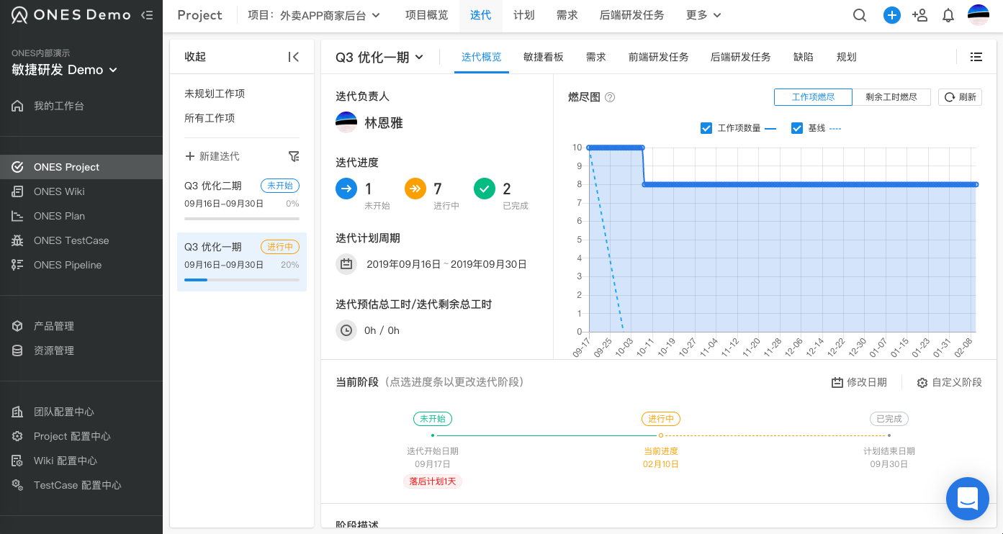The height and width of the screenshot is (534, 1003).
Task: Click 自定义阶段 settings button
Action: pyautogui.click(x=950, y=382)
